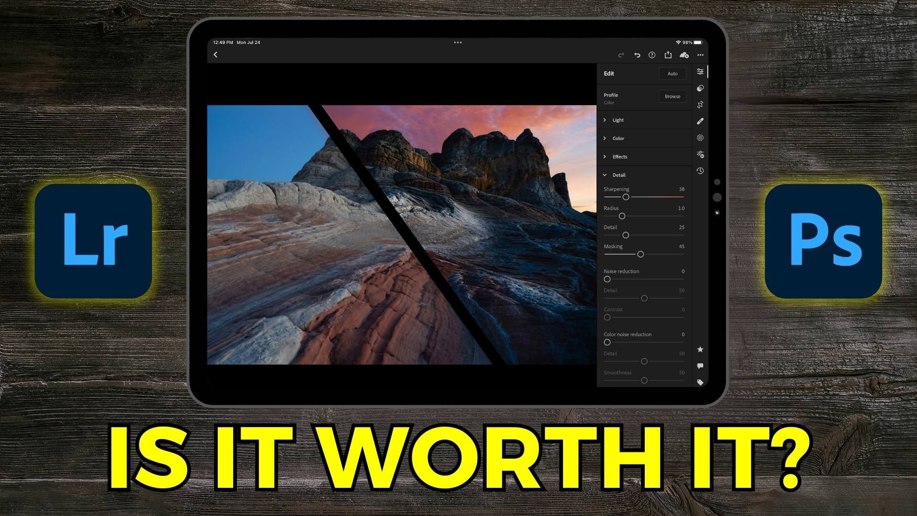This screenshot has width=917, height=516.
Task: Click the Browse profile button
Action: (672, 97)
